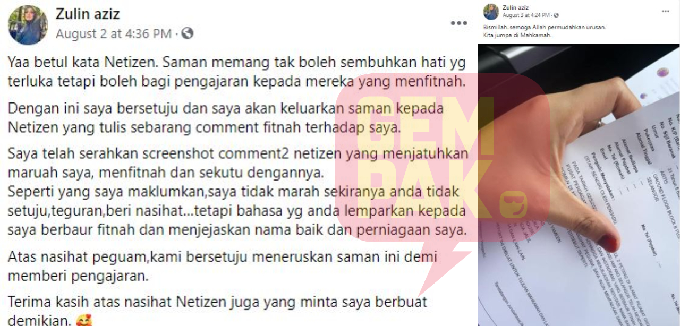680x326 pixels.
Task: View the photo of hand holding documents
Action: pyautogui.click(x=579, y=185)
